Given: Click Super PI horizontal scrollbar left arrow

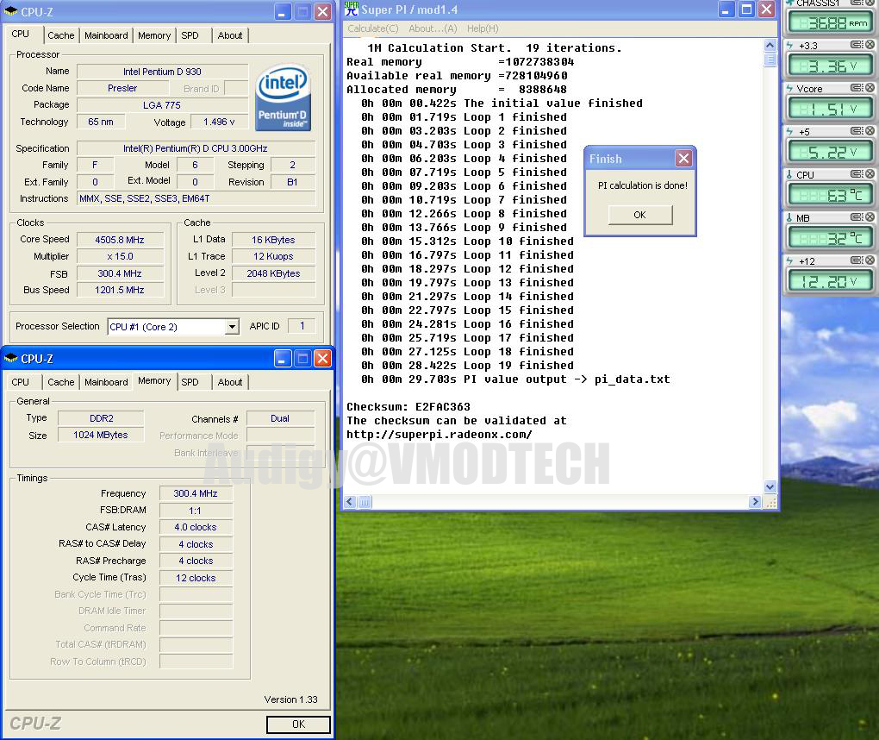Looking at the screenshot, I should pyautogui.click(x=351, y=502).
